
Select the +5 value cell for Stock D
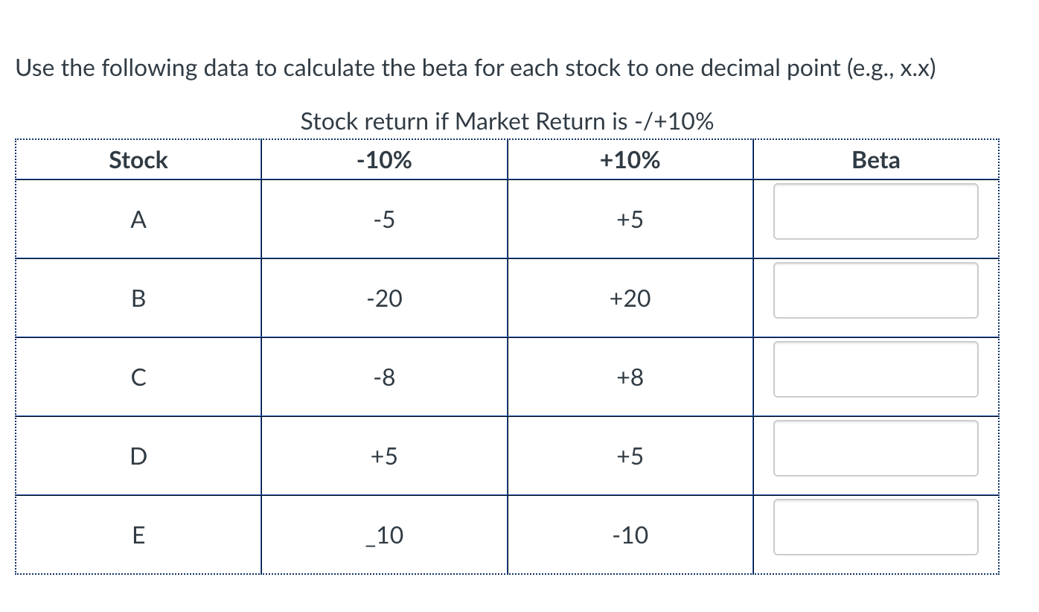point(384,456)
